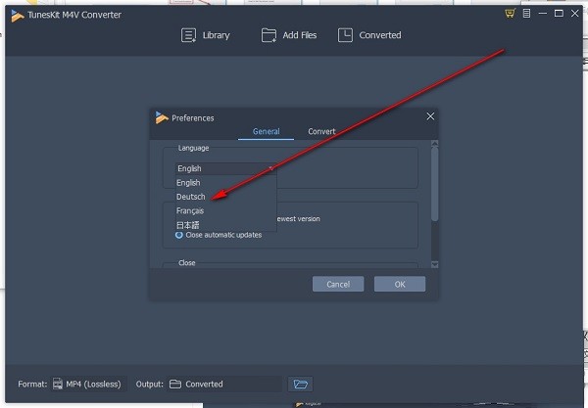Choose Deutsch from the language list
This screenshot has height=408, width=588.
tap(191, 197)
